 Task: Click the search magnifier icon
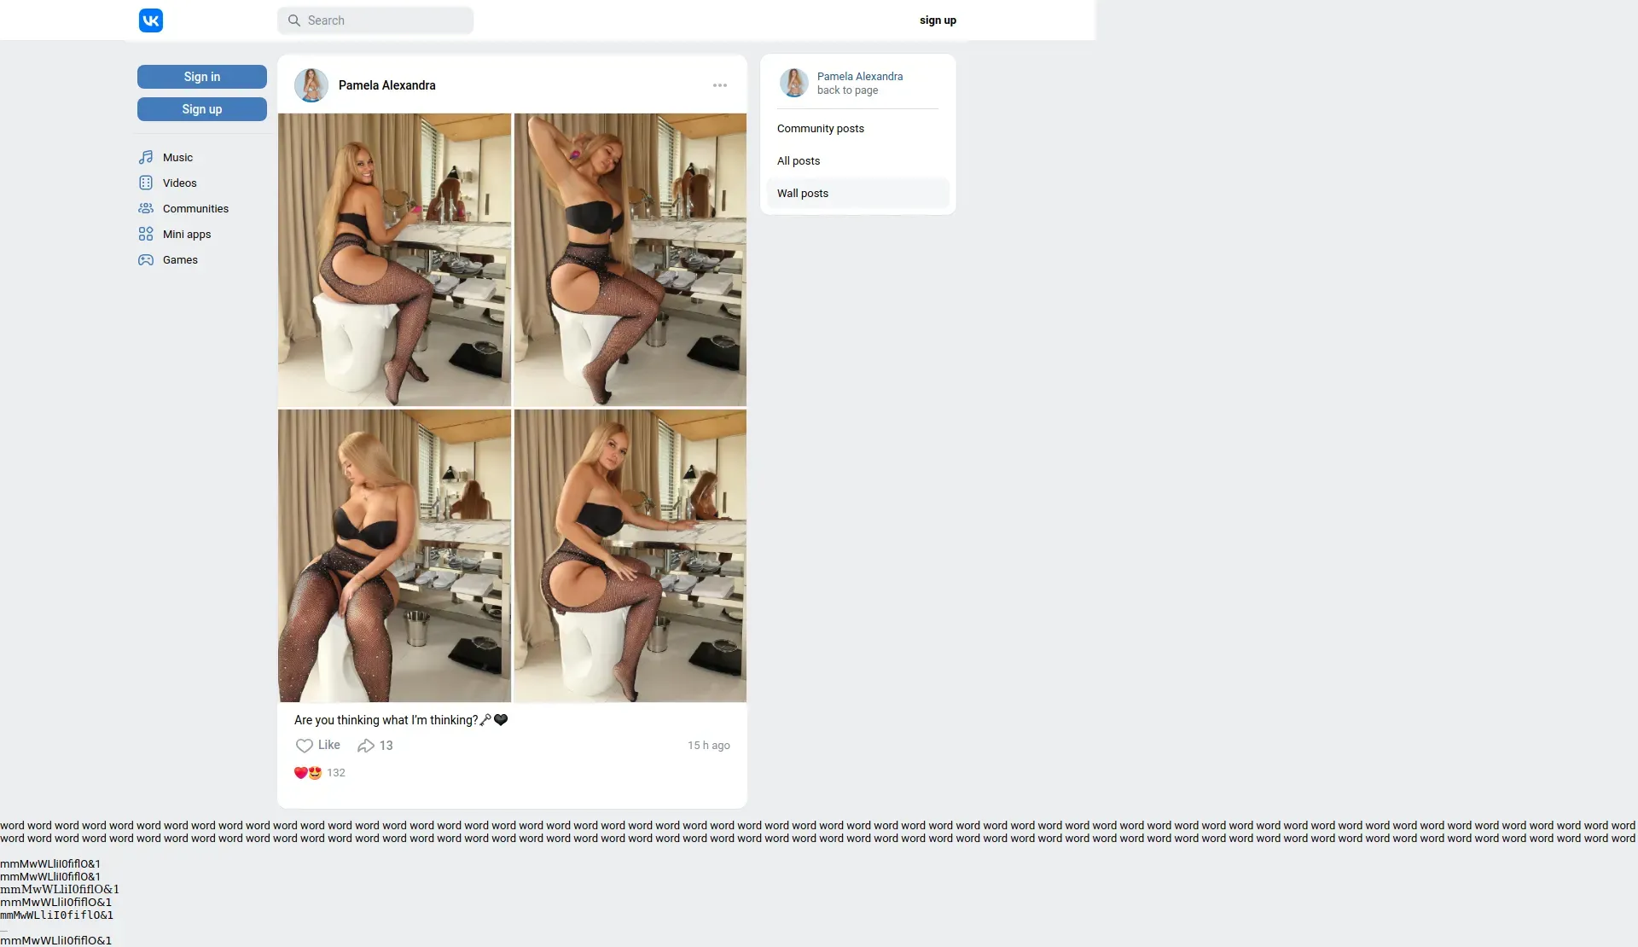(294, 20)
